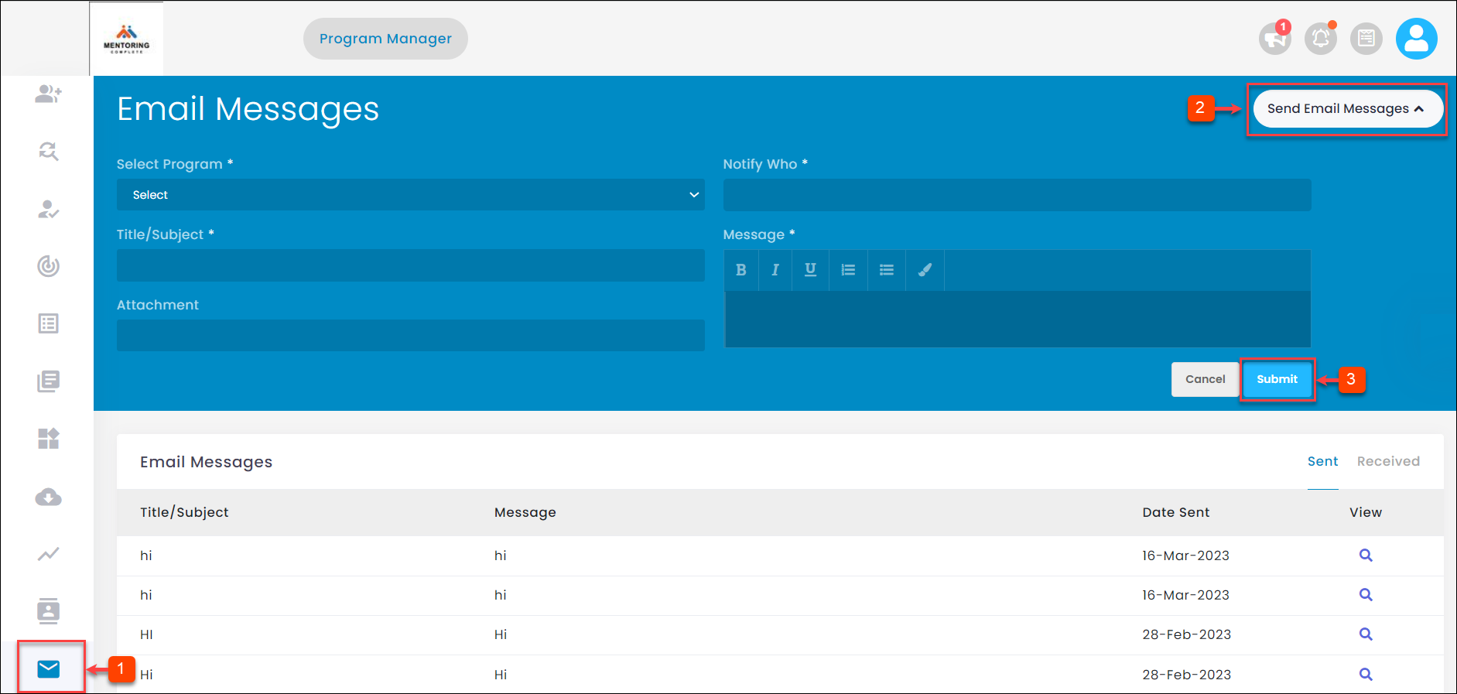Open the search matches sidebar icon
1457x694 pixels.
[48, 152]
